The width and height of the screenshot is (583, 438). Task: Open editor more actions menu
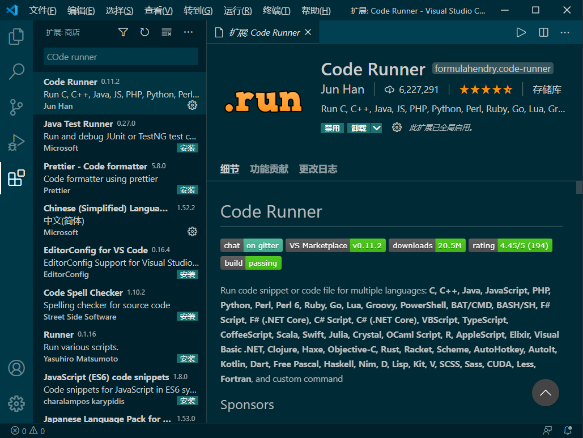click(565, 32)
